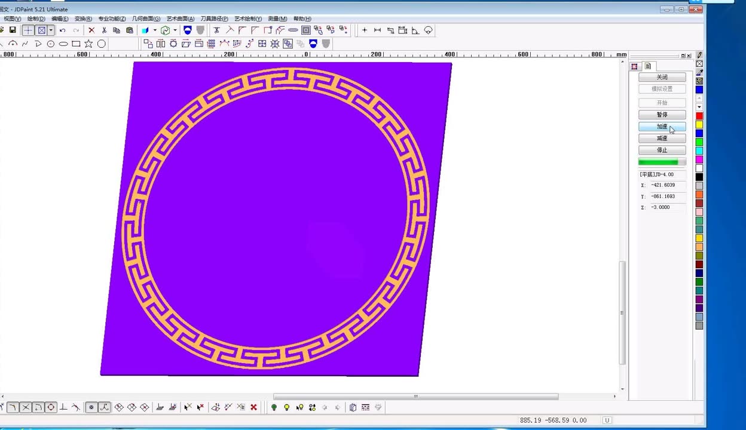Viewport: 746px width, 430px height.
Task: Open the 刀具路径(P) menu
Action: tap(214, 19)
